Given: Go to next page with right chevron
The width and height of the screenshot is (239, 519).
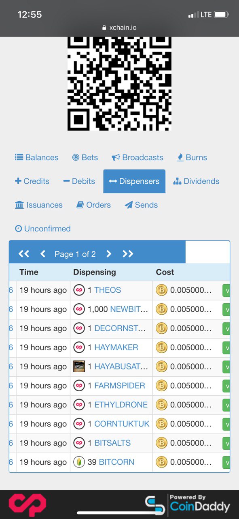Looking at the screenshot, I should 108,254.
